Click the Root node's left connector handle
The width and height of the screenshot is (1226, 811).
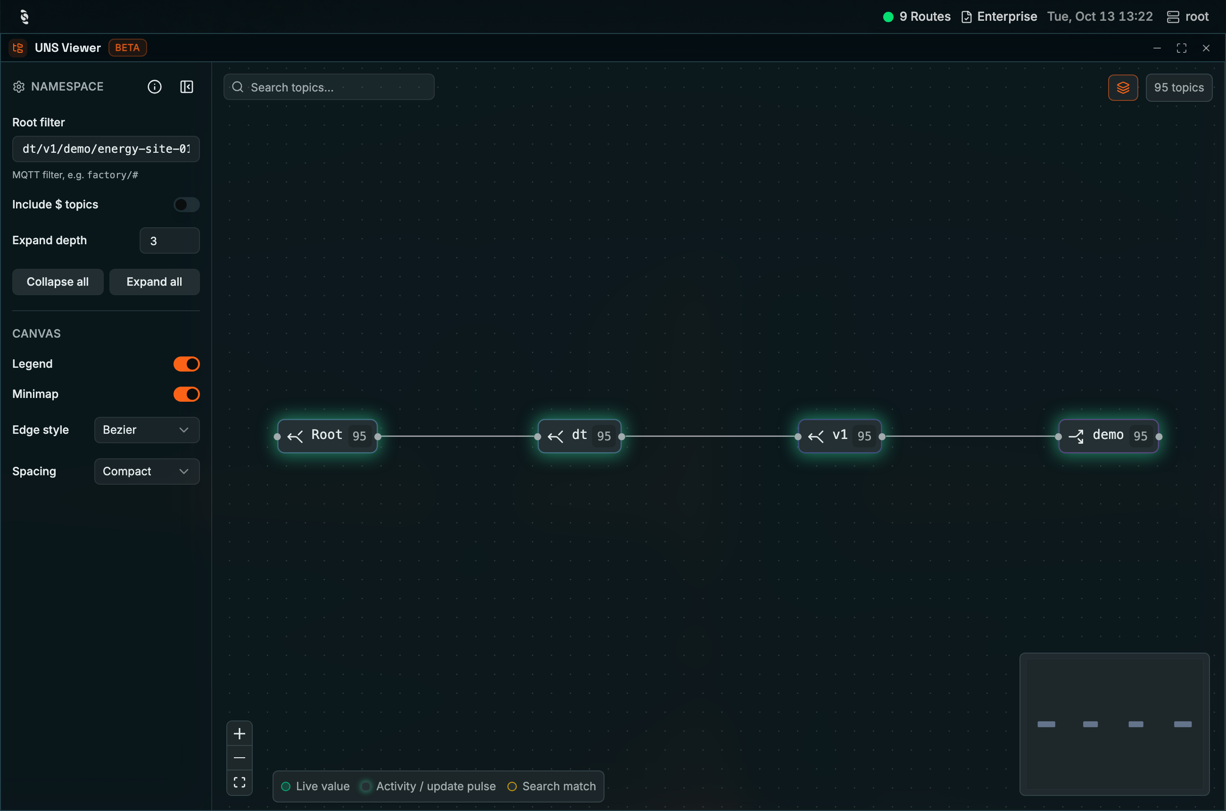pos(277,437)
